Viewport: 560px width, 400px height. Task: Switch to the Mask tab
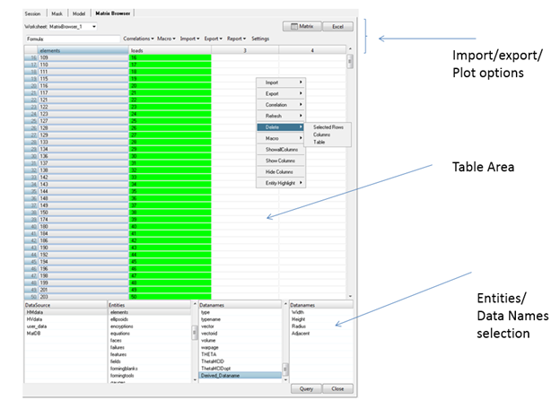pyautogui.click(x=57, y=13)
